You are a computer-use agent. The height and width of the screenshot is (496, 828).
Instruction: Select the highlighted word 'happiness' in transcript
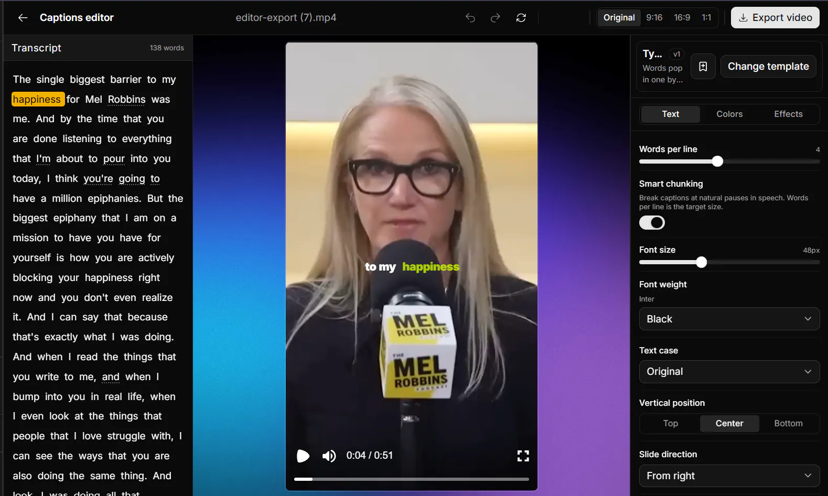(x=38, y=100)
